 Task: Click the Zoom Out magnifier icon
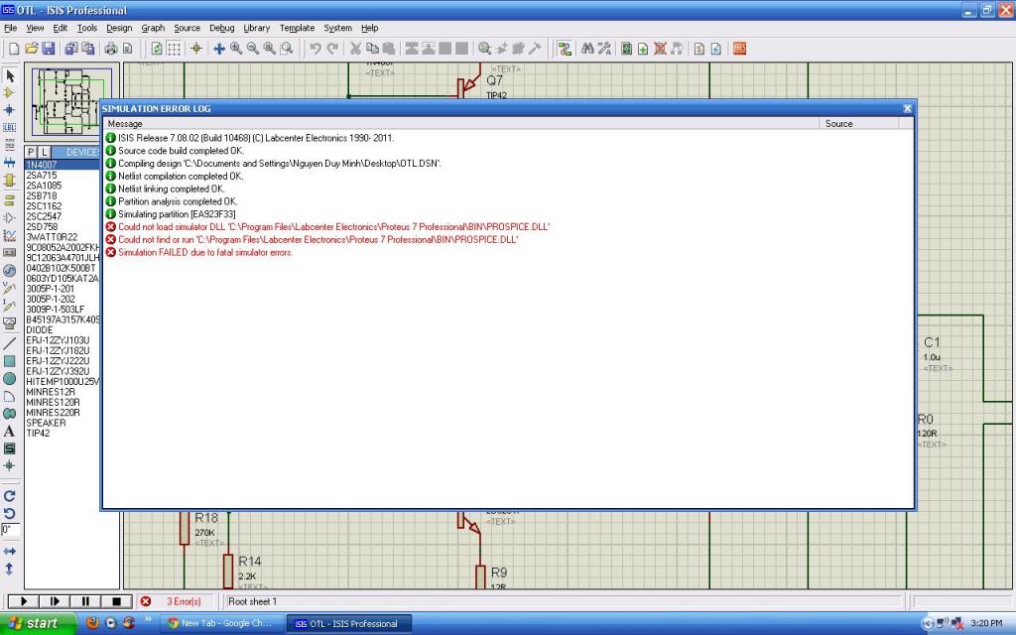pyautogui.click(x=253, y=49)
